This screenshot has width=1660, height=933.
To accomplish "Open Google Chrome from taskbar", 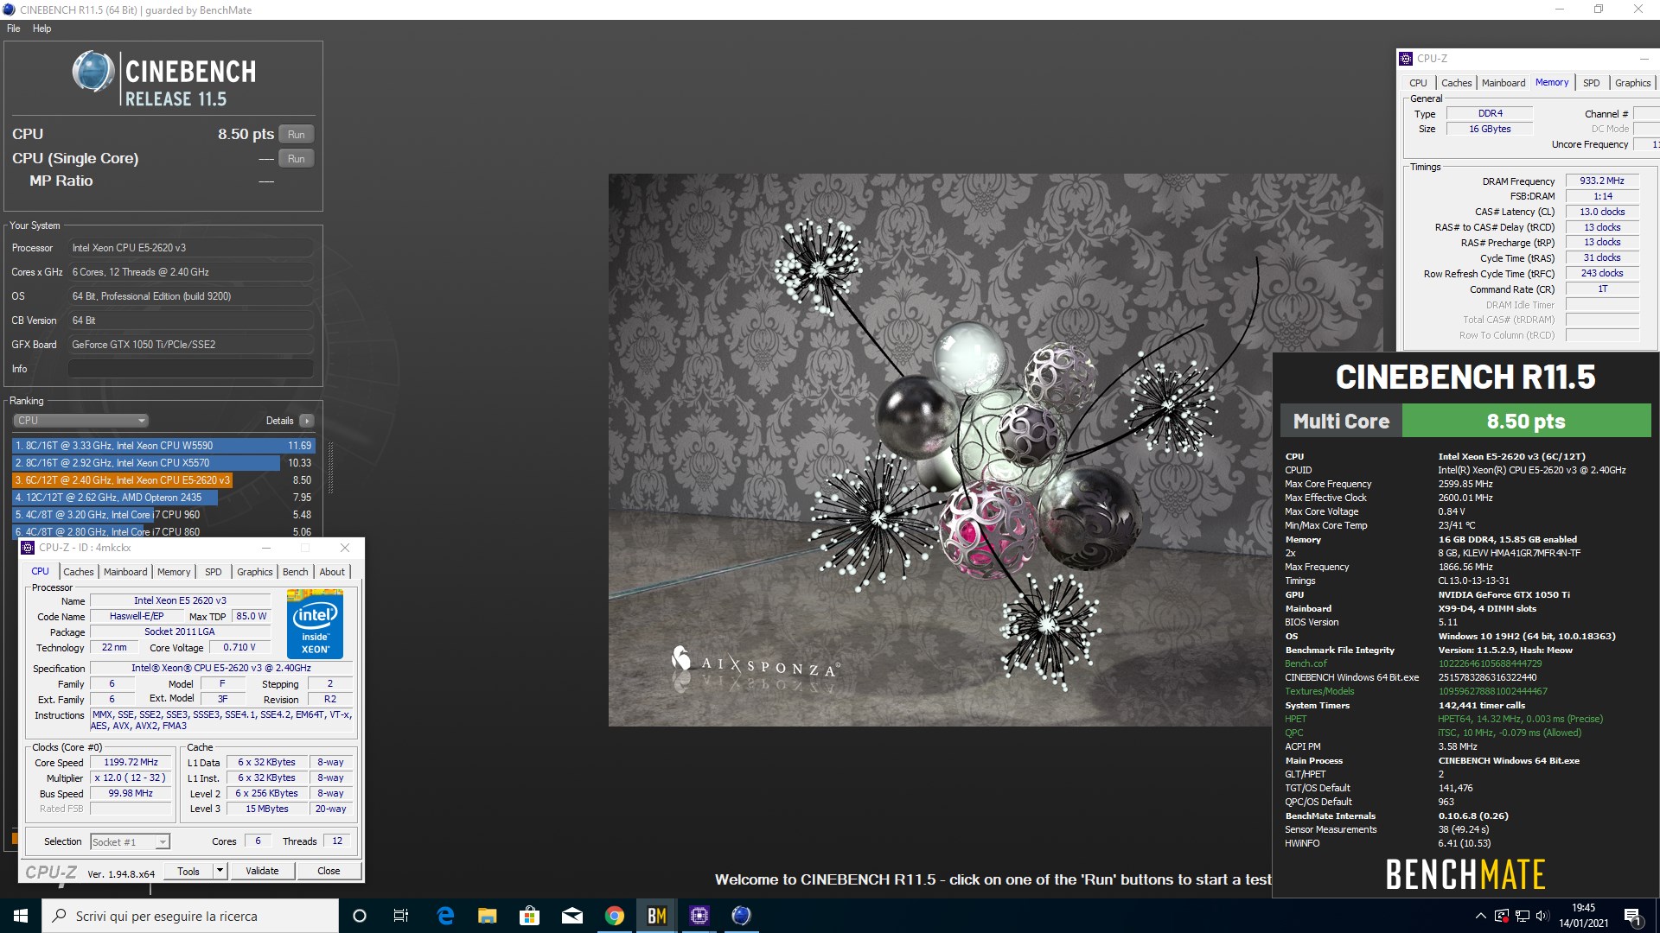I will coord(615,916).
